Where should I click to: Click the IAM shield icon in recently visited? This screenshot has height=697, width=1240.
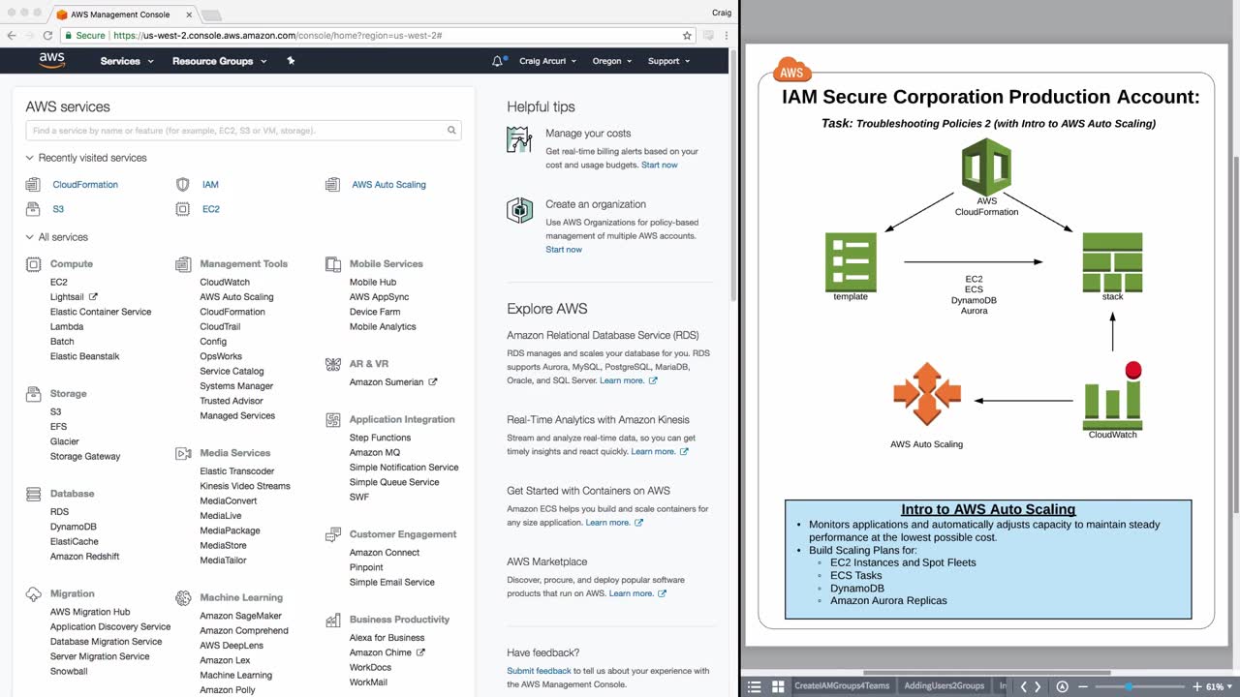pos(183,184)
